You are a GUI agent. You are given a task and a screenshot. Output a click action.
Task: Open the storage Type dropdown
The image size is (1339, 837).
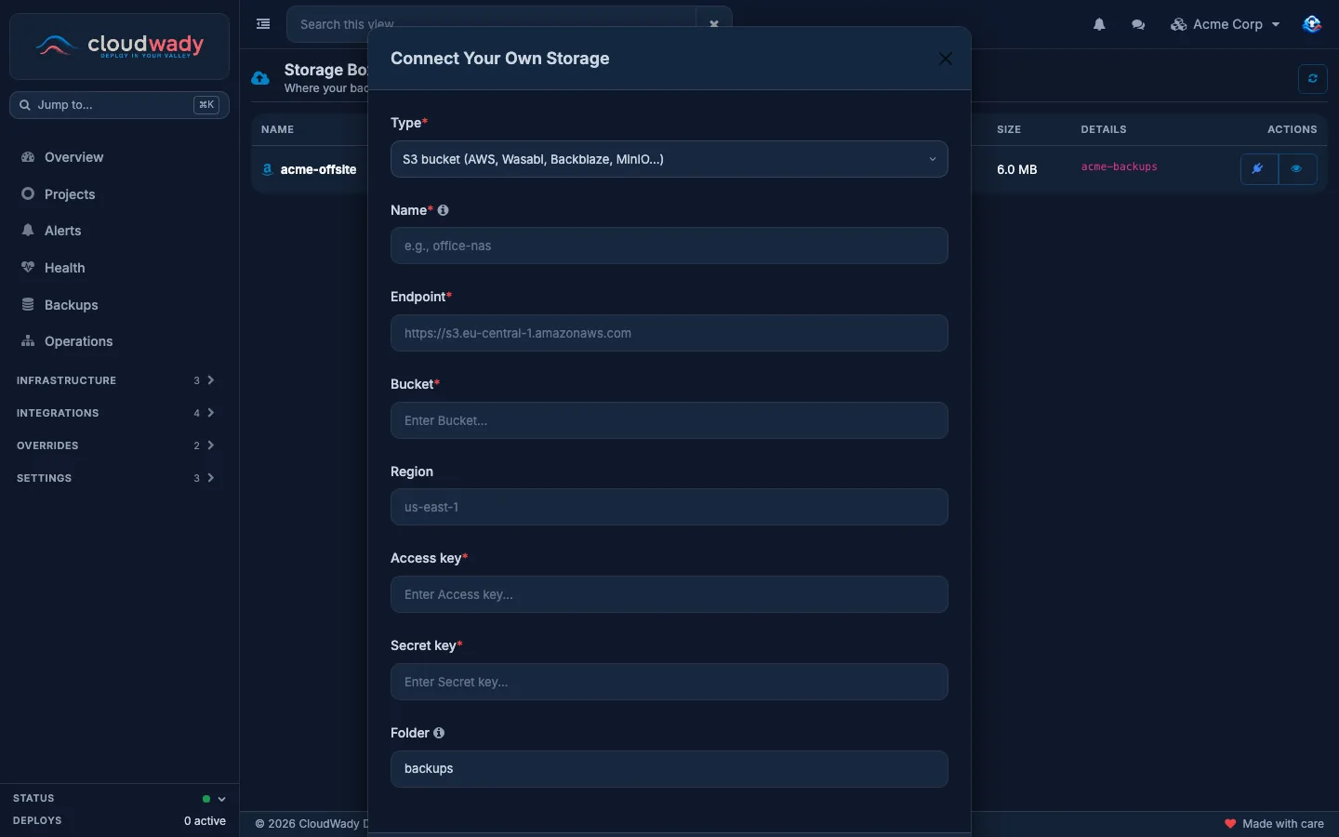tap(669, 159)
